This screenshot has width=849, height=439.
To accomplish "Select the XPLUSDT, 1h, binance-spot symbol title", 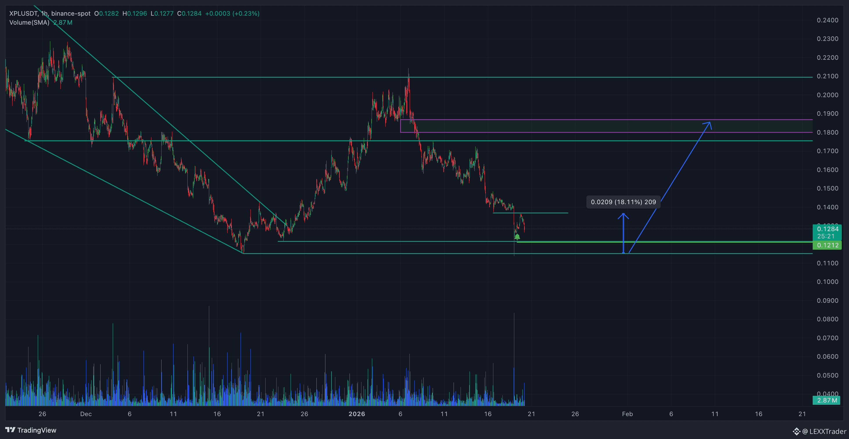I will (x=50, y=13).
